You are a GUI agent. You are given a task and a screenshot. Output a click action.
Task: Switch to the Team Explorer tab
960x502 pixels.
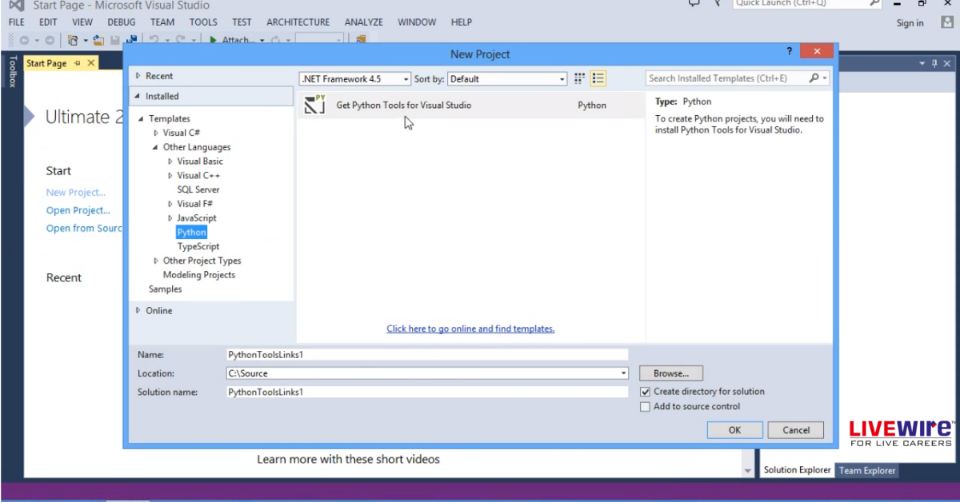click(x=867, y=470)
